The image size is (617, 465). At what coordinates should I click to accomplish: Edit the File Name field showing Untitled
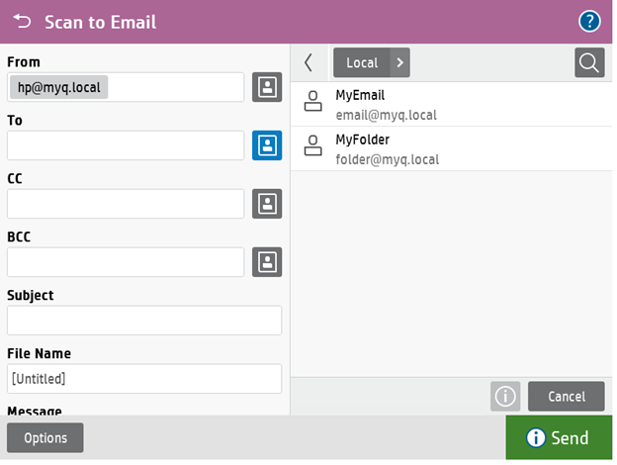[144, 378]
